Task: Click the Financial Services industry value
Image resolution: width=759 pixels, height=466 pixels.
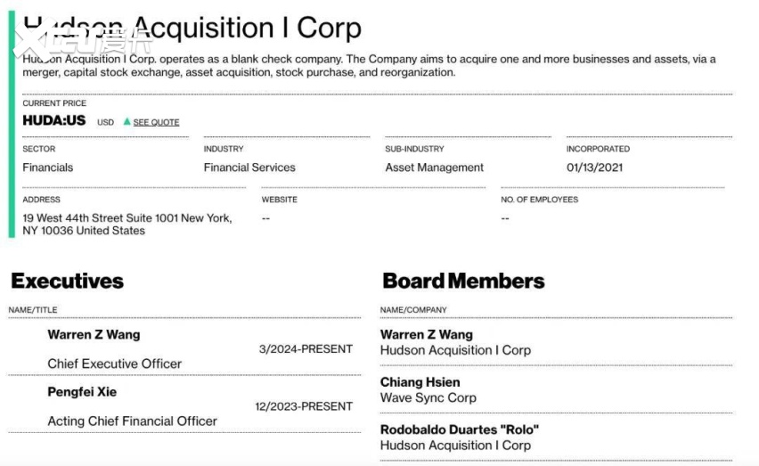Action: click(x=249, y=168)
